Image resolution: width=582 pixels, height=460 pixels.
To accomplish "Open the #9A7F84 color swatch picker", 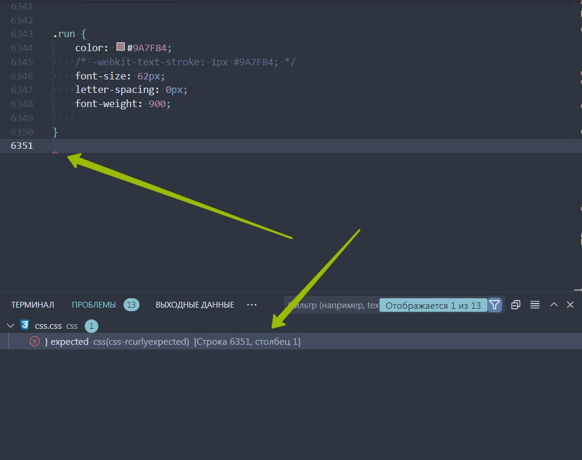I will [120, 46].
